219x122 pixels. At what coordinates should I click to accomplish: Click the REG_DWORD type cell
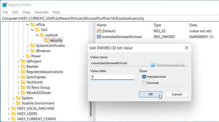(x=164, y=37)
